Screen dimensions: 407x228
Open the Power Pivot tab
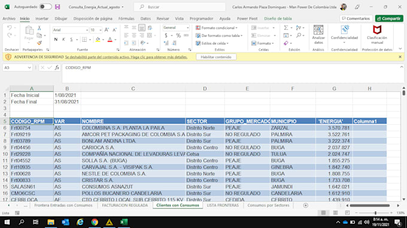pyautogui.click(x=247, y=19)
